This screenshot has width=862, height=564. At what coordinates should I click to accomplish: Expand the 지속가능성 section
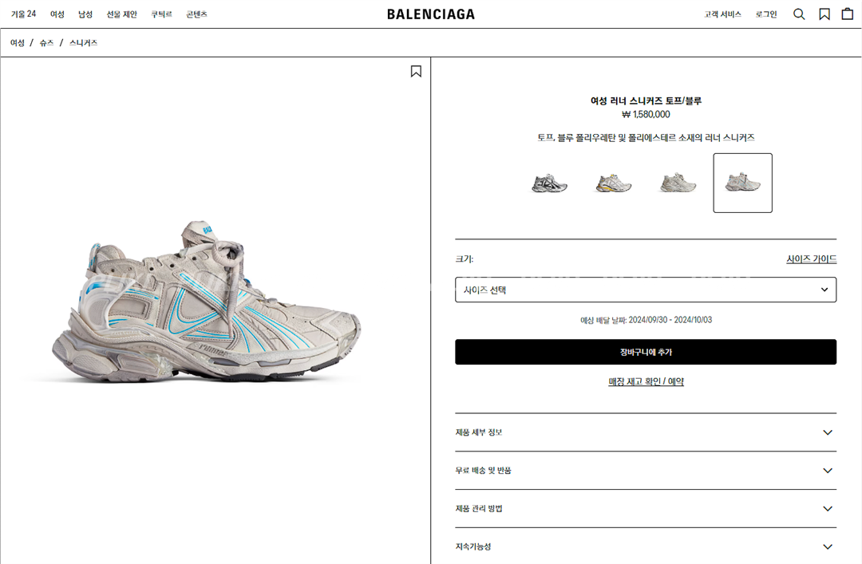point(646,546)
